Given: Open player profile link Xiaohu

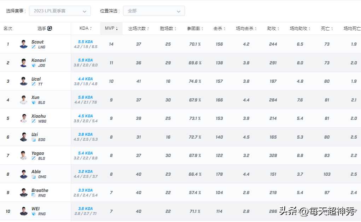Looking at the screenshot, I should point(39,116).
